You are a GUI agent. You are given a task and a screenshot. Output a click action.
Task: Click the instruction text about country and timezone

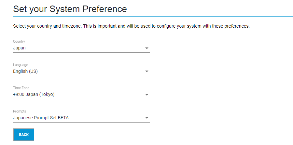pos(131,26)
